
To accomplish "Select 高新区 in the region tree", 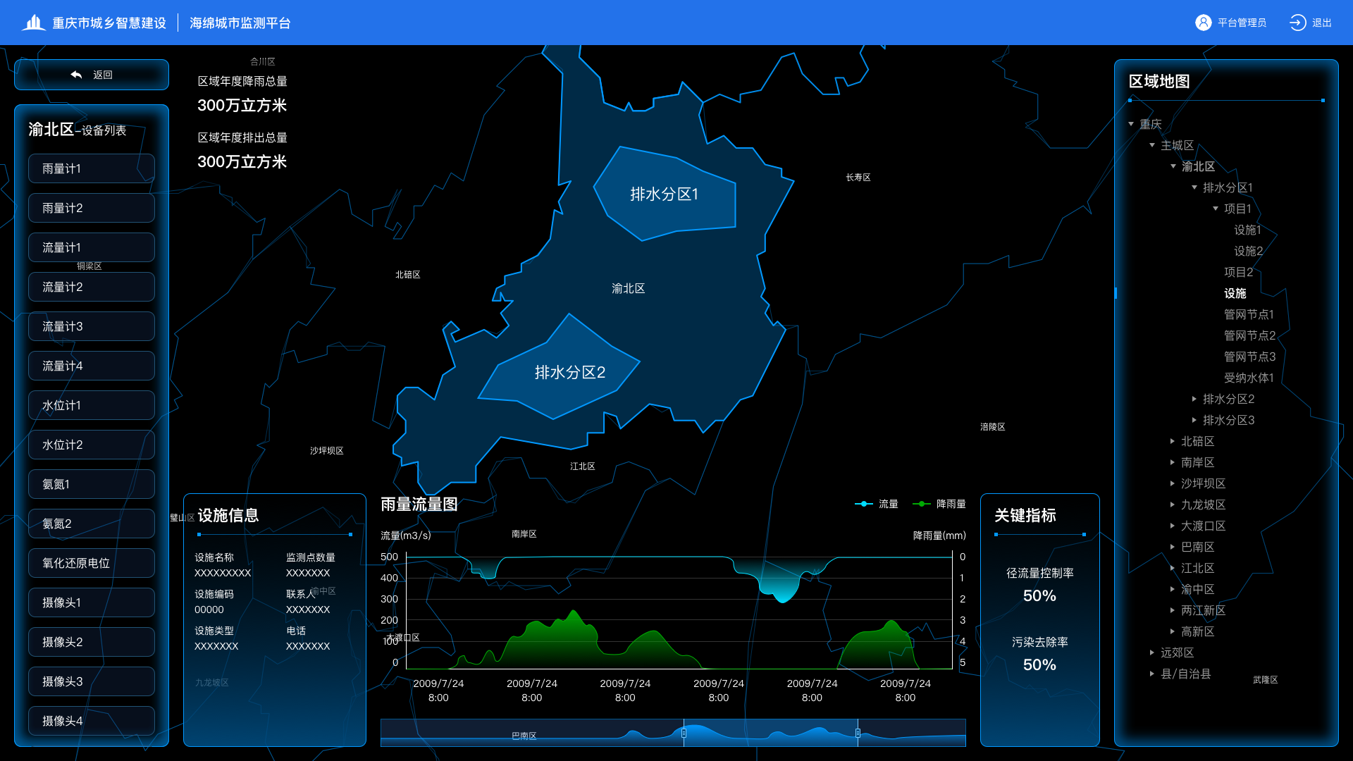I will point(1198,631).
